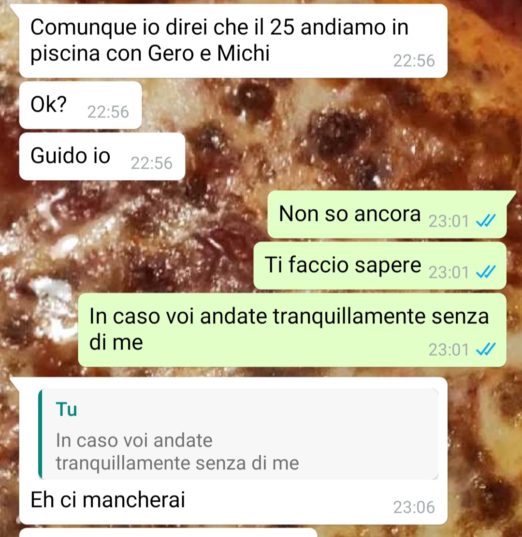Select the "Non so ancora" outgoing message
Image resolution: width=522 pixels, height=537 pixels.
[387, 215]
